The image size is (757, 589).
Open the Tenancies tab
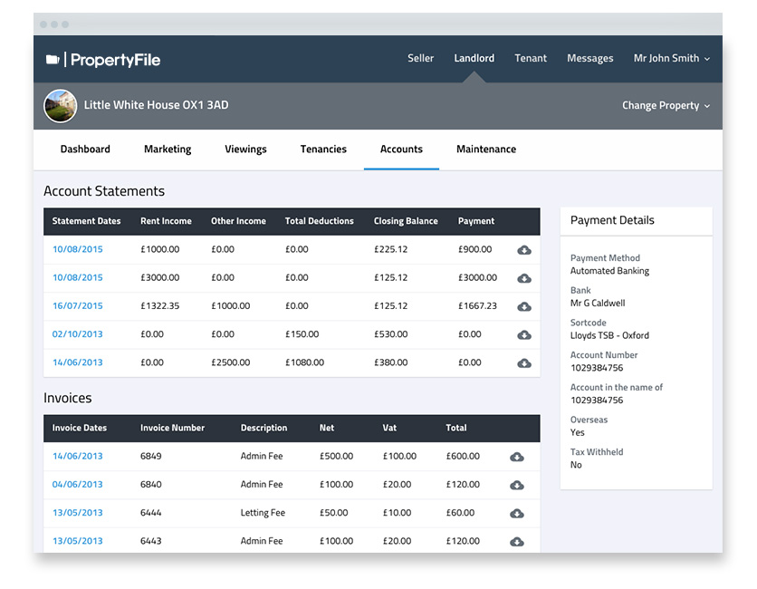tap(323, 150)
